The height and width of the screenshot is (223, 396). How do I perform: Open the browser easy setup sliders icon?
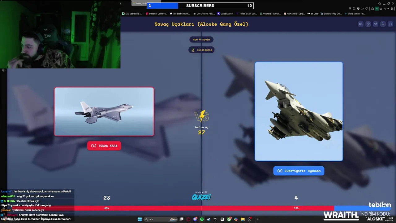392,9
